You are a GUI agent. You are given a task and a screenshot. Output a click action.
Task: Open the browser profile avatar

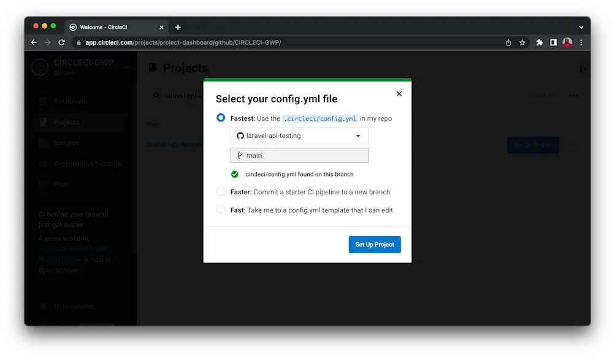click(x=567, y=42)
